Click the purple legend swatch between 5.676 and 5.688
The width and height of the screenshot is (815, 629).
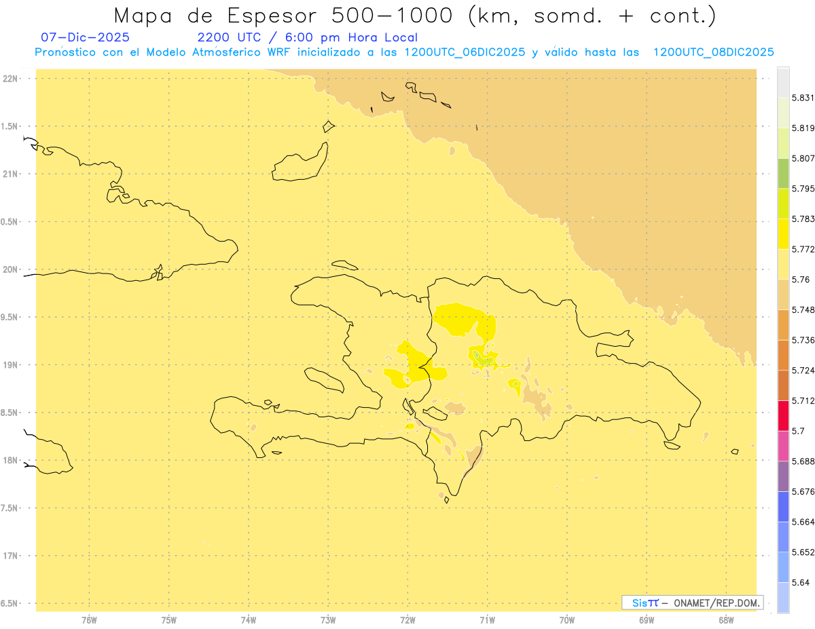click(783, 476)
